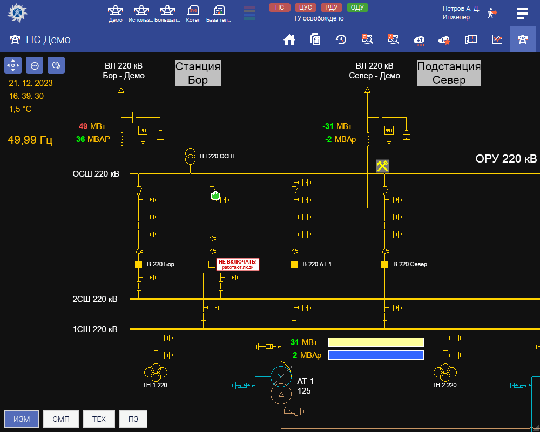540x432 pixels.
Task: Switch to the ОМП tab
Action: [61, 419]
